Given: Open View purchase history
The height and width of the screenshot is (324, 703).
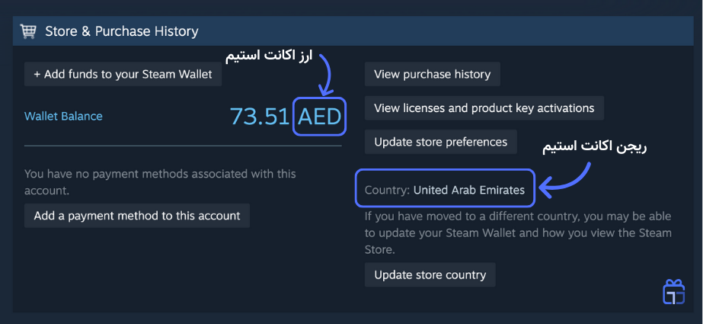Looking at the screenshot, I should click(432, 75).
